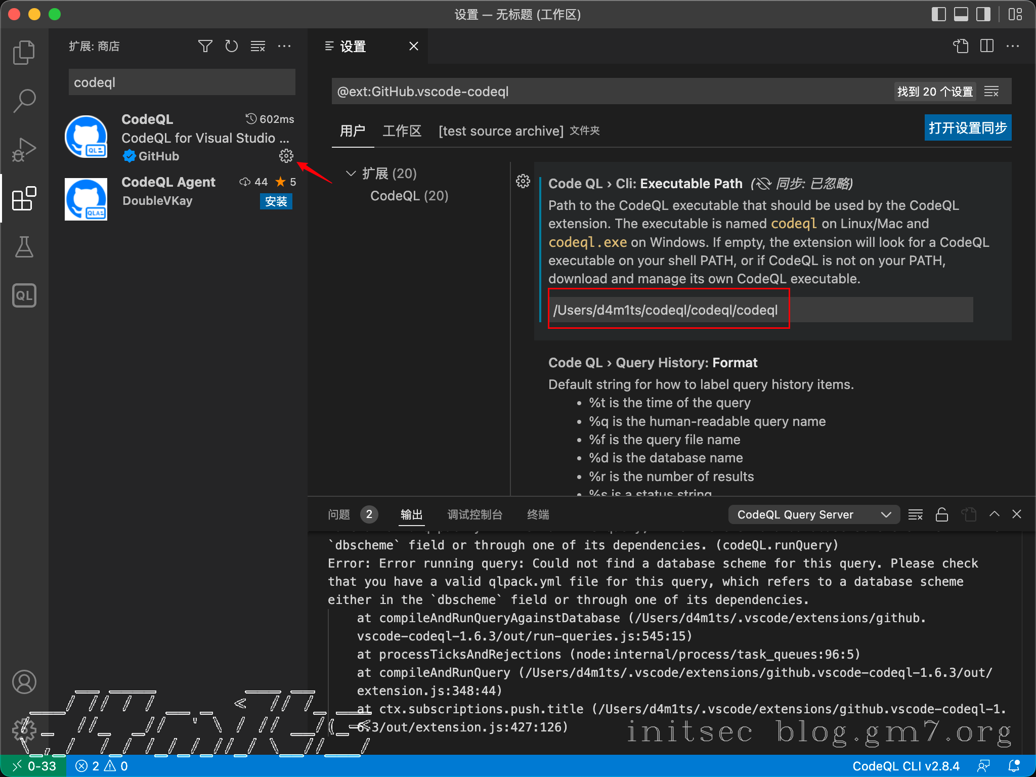Toggle output panel scroll lock

pos(941,514)
